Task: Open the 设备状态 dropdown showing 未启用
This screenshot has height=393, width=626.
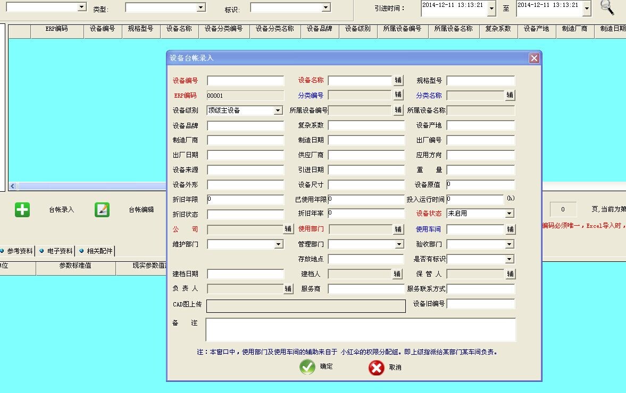Action: tap(510, 213)
